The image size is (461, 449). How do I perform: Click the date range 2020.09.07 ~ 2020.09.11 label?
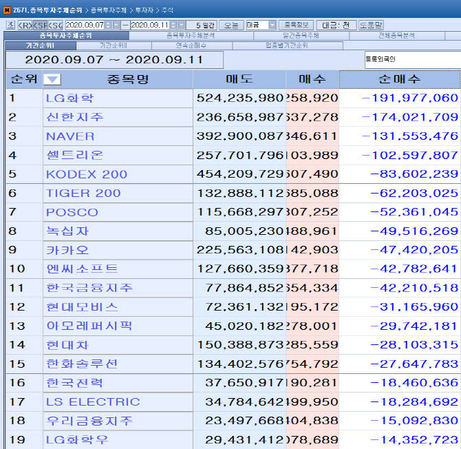(x=114, y=60)
